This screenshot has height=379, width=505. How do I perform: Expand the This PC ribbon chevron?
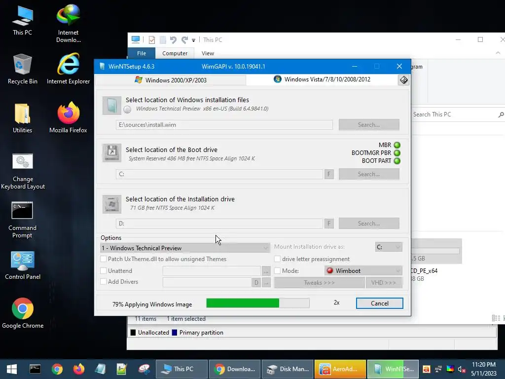tap(498, 53)
